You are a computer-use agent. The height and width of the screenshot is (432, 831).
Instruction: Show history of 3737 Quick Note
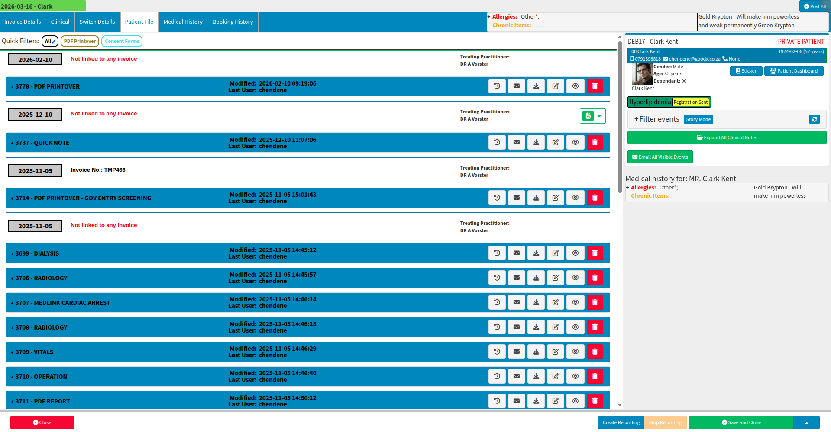(x=497, y=142)
